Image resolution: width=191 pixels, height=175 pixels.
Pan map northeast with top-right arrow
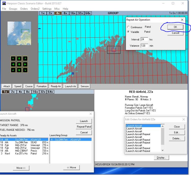(25, 58)
